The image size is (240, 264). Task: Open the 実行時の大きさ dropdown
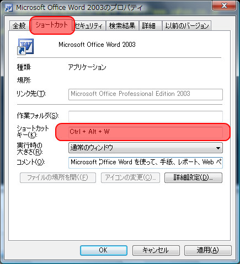[146, 148]
